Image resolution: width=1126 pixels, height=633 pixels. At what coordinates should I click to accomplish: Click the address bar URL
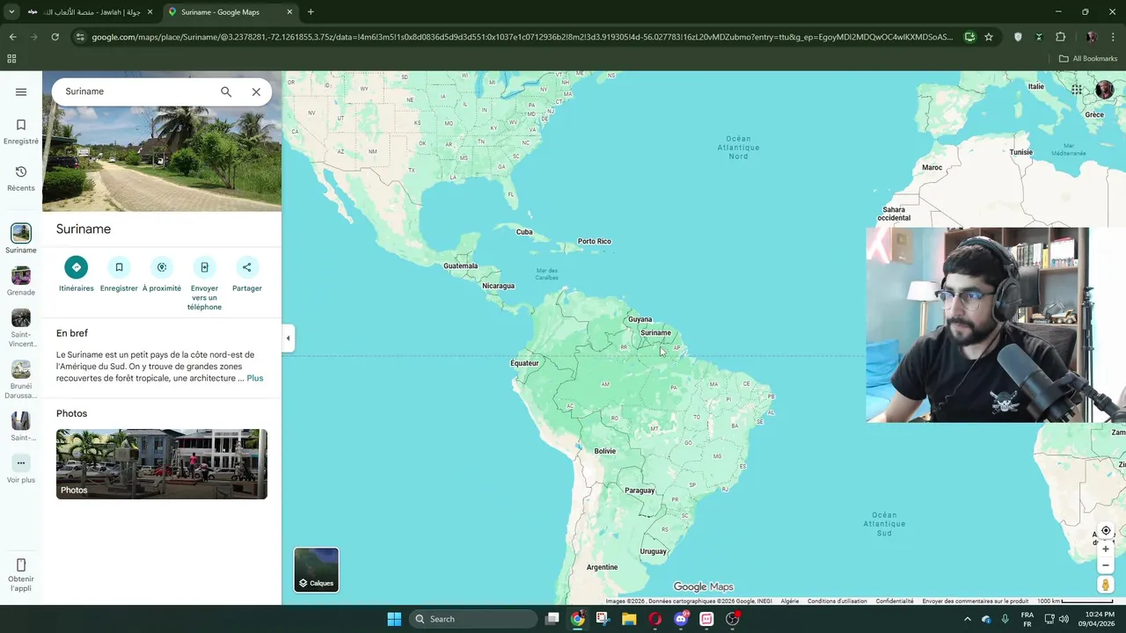tap(522, 37)
